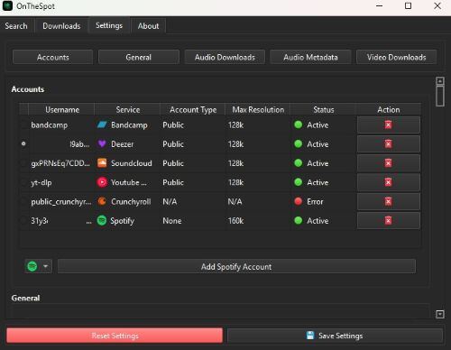Select the yt-dlp account radio button
The width and height of the screenshot is (451, 350).
23,182
